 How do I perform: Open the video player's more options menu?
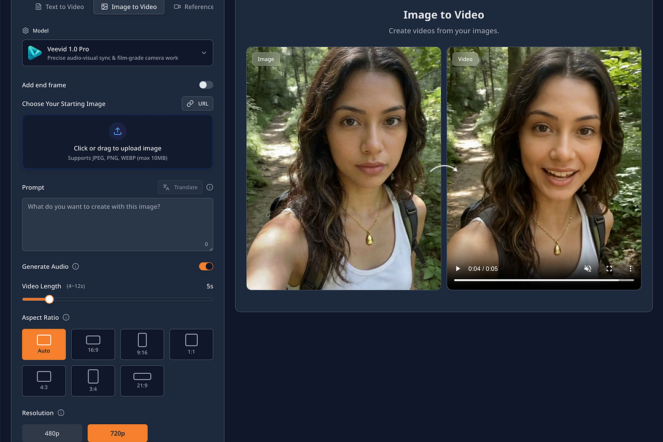(x=630, y=268)
